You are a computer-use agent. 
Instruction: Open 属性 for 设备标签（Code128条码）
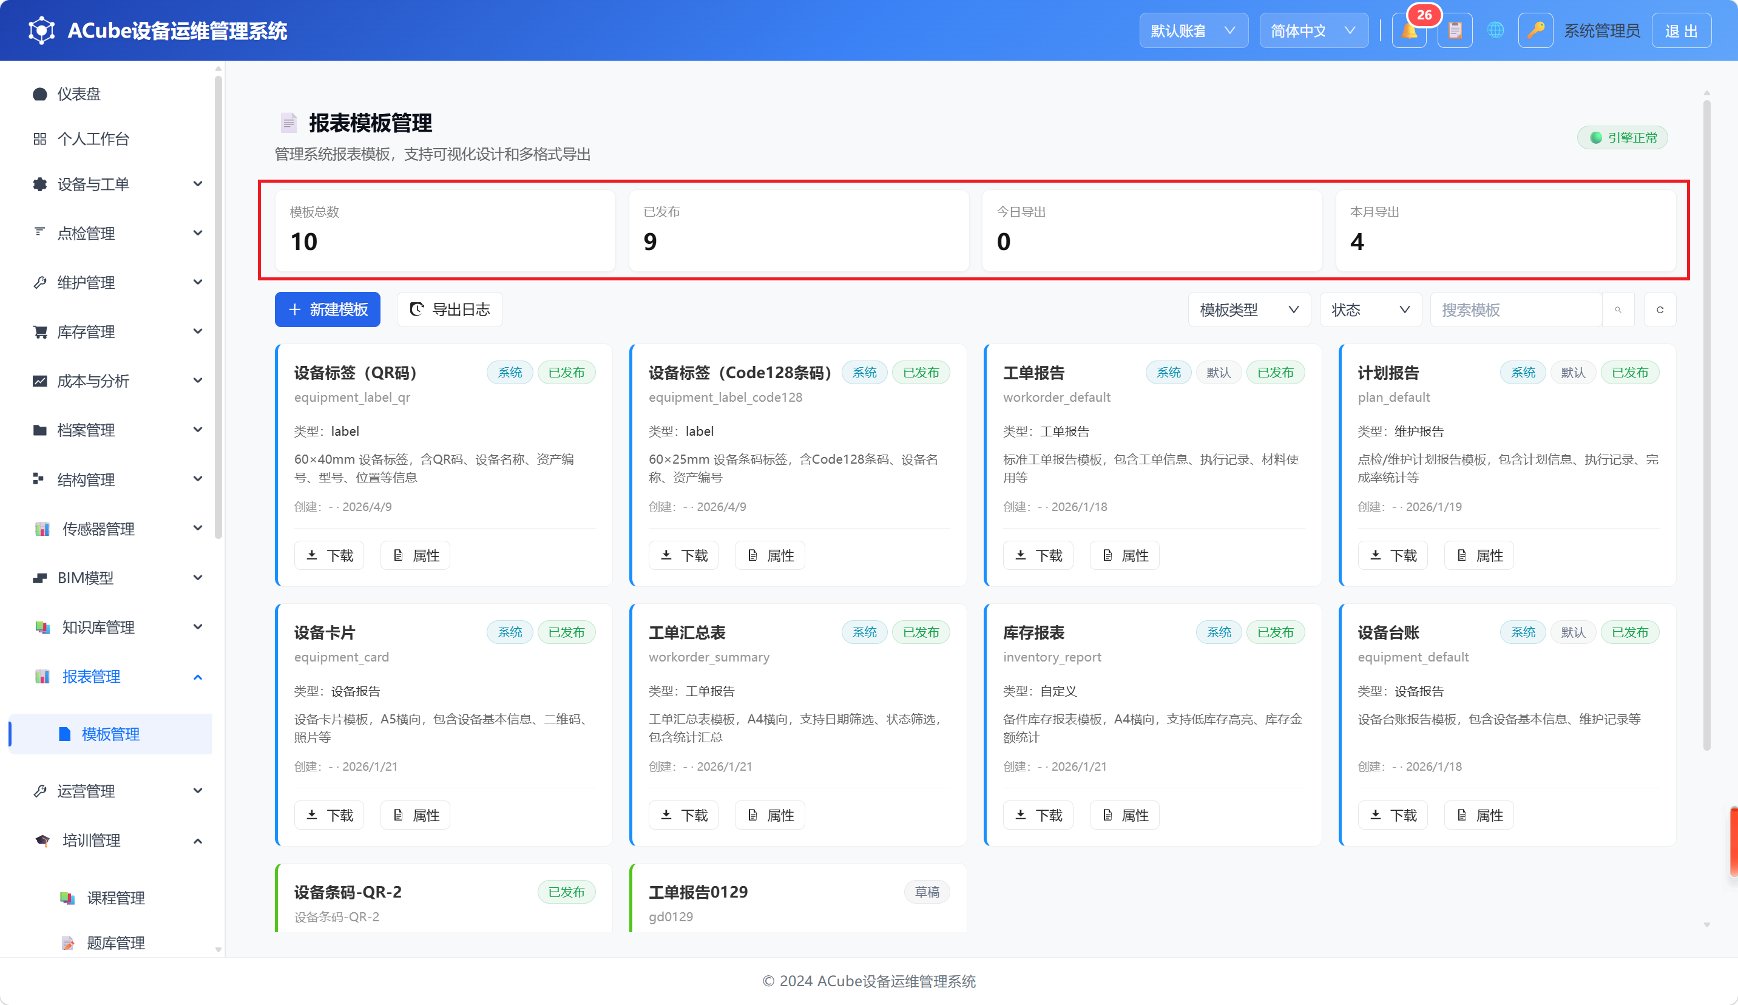[770, 555]
